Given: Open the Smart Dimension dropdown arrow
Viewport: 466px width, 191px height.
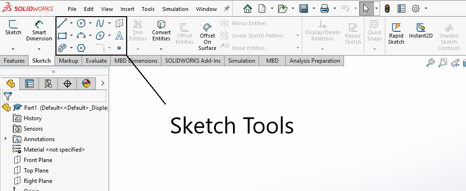Looking at the screenshot, I should coord(39,49).
